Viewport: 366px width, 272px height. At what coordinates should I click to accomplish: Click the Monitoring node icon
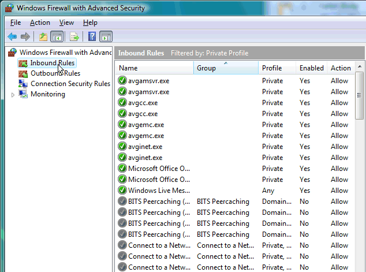point(23,94)
